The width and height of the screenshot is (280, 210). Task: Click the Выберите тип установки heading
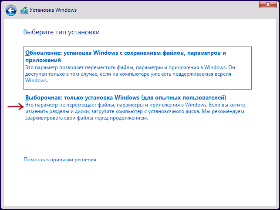[x=61, y=32]
